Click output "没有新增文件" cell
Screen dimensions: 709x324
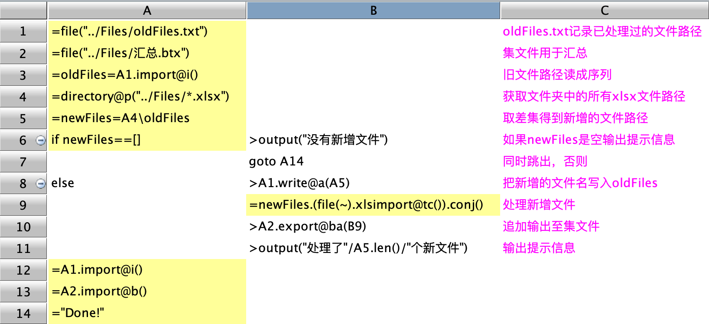coord(373,140)
